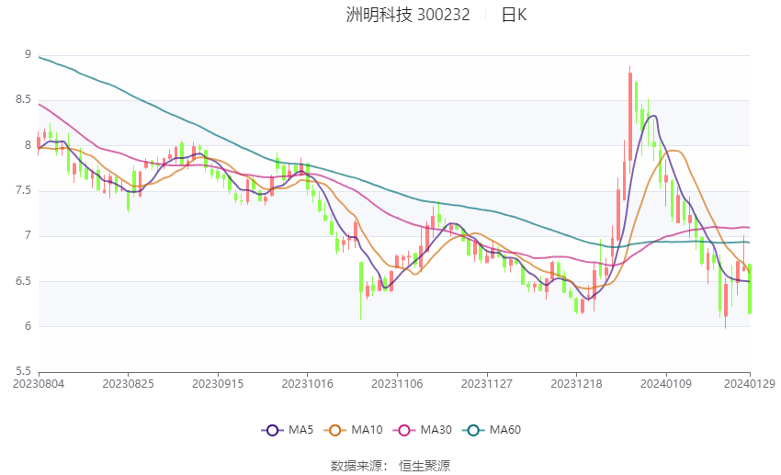
Task: Toggle the MA5 legend item
Action: click(x=288, y=430)
